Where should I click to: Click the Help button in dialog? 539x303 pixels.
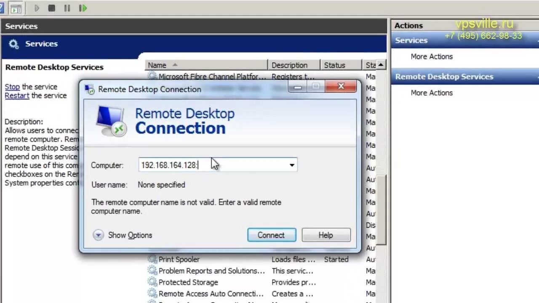tap(326, 235)
